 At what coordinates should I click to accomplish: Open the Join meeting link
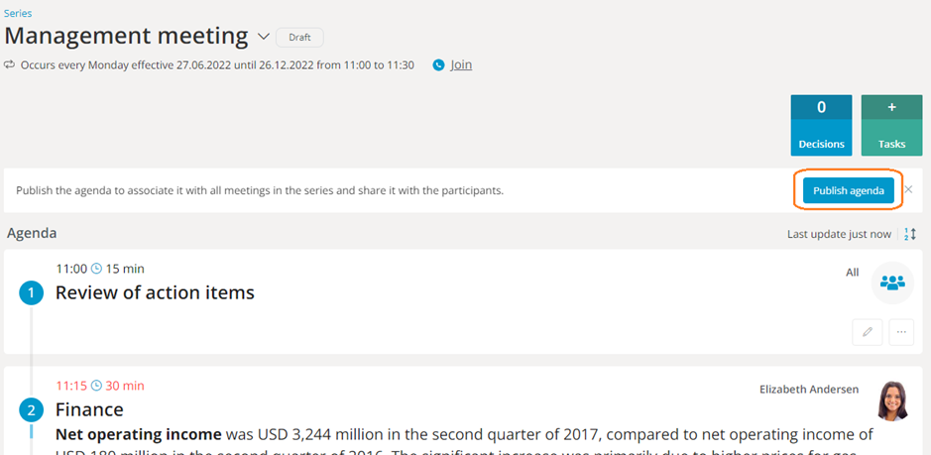tap(461, 65)
